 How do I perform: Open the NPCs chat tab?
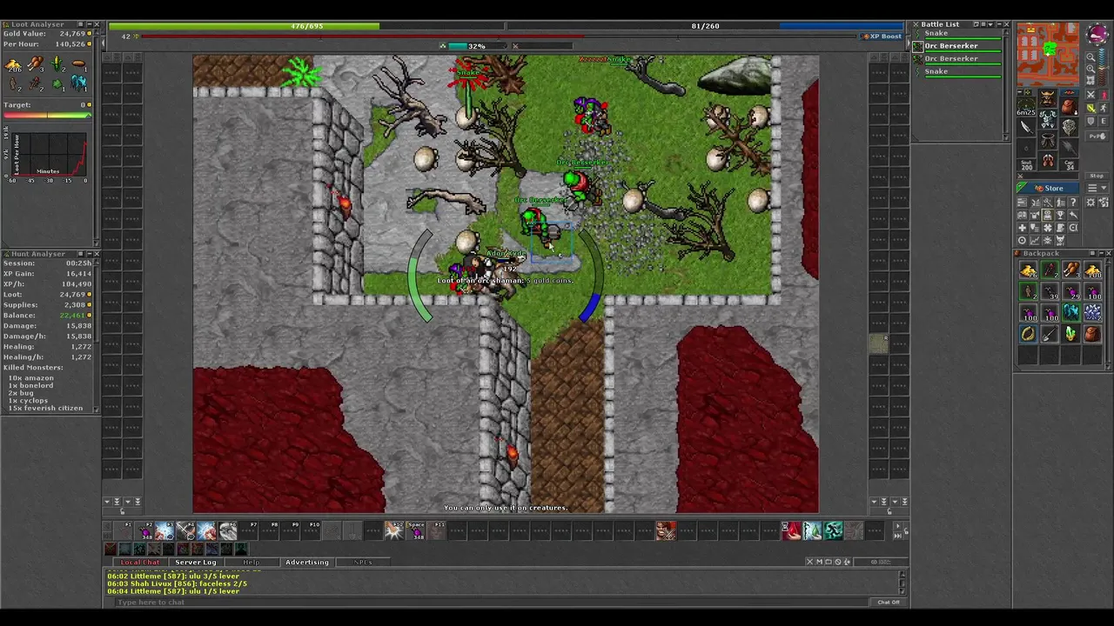point(363,563)
